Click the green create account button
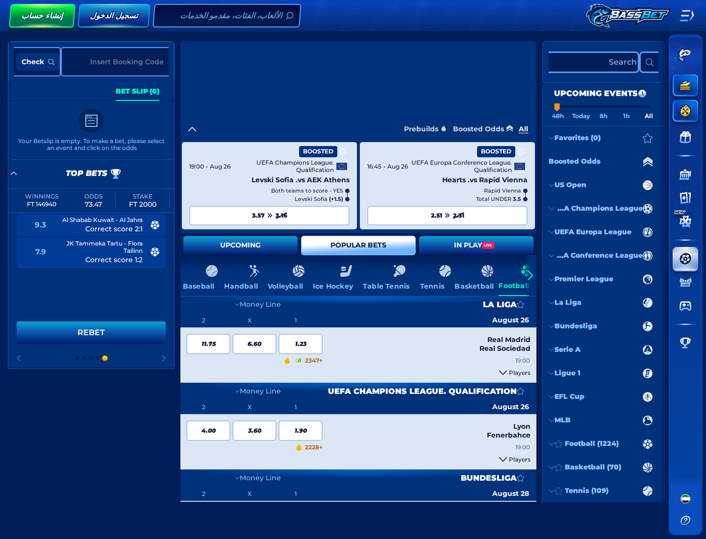Image resolution: width=706 pixels, height=539 pixels. click(42, 16)
